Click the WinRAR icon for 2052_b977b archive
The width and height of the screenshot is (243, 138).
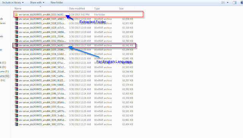click(16, 111)
